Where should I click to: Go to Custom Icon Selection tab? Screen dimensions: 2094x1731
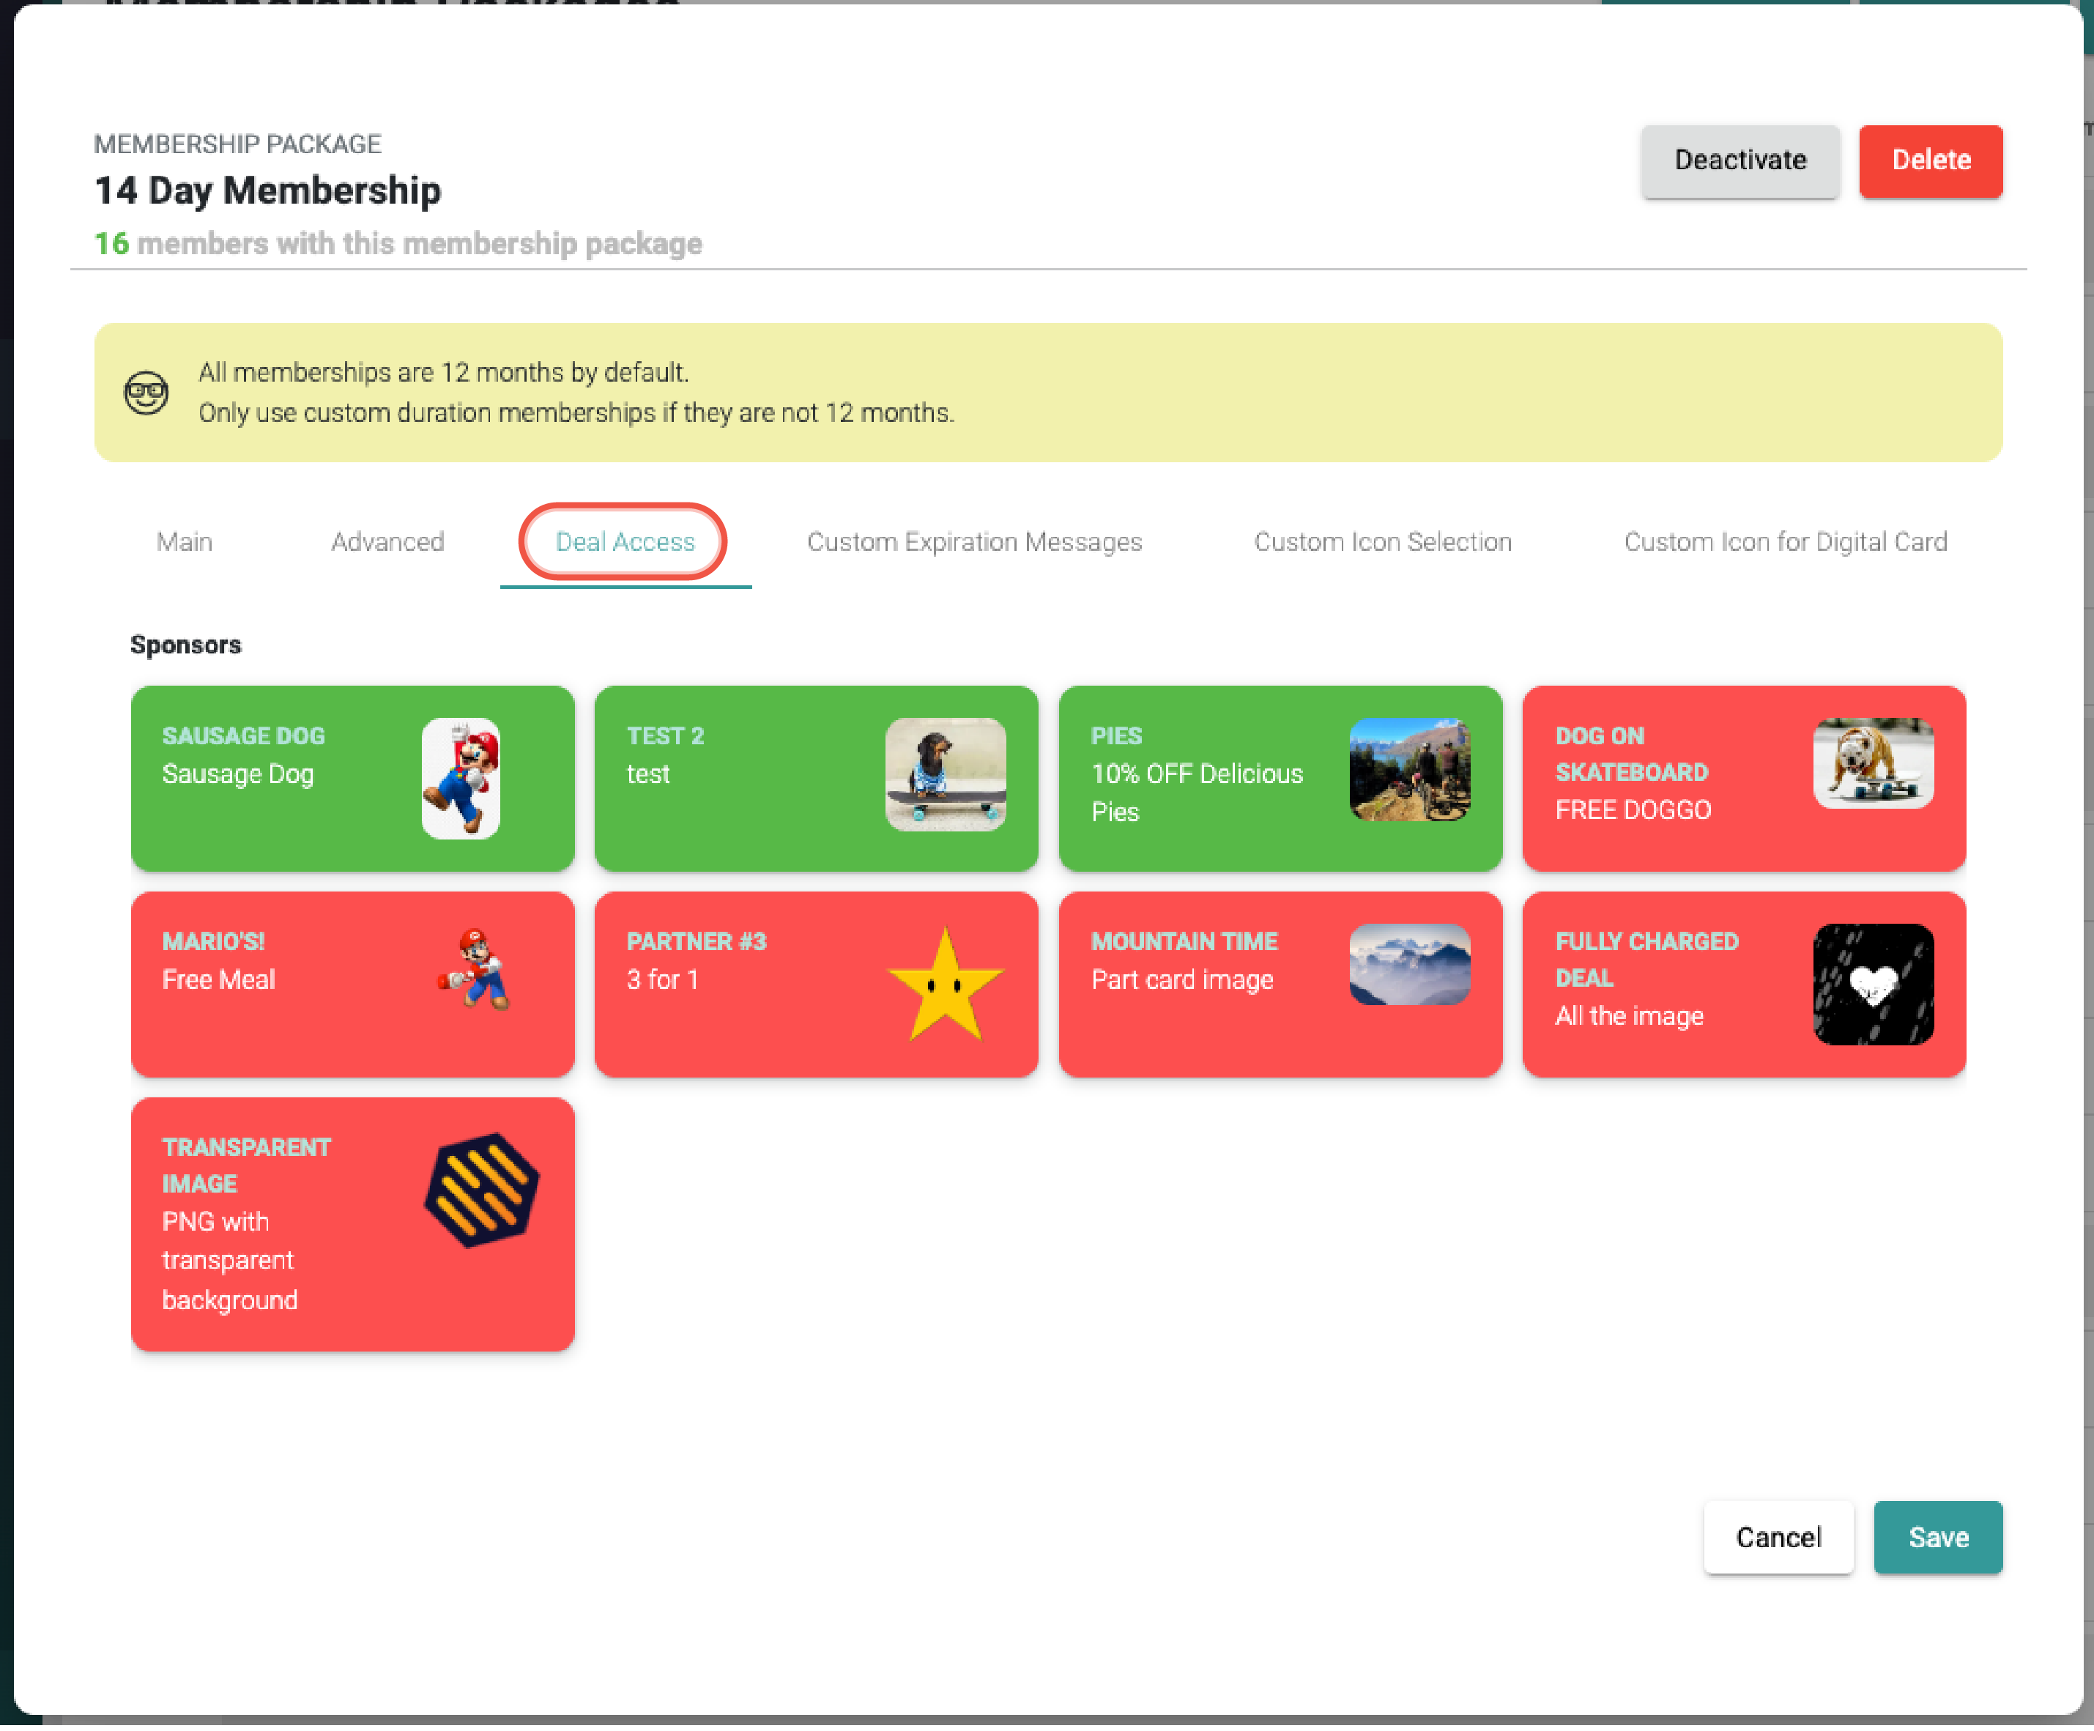pyautogui.click(x=1383, y=542)
